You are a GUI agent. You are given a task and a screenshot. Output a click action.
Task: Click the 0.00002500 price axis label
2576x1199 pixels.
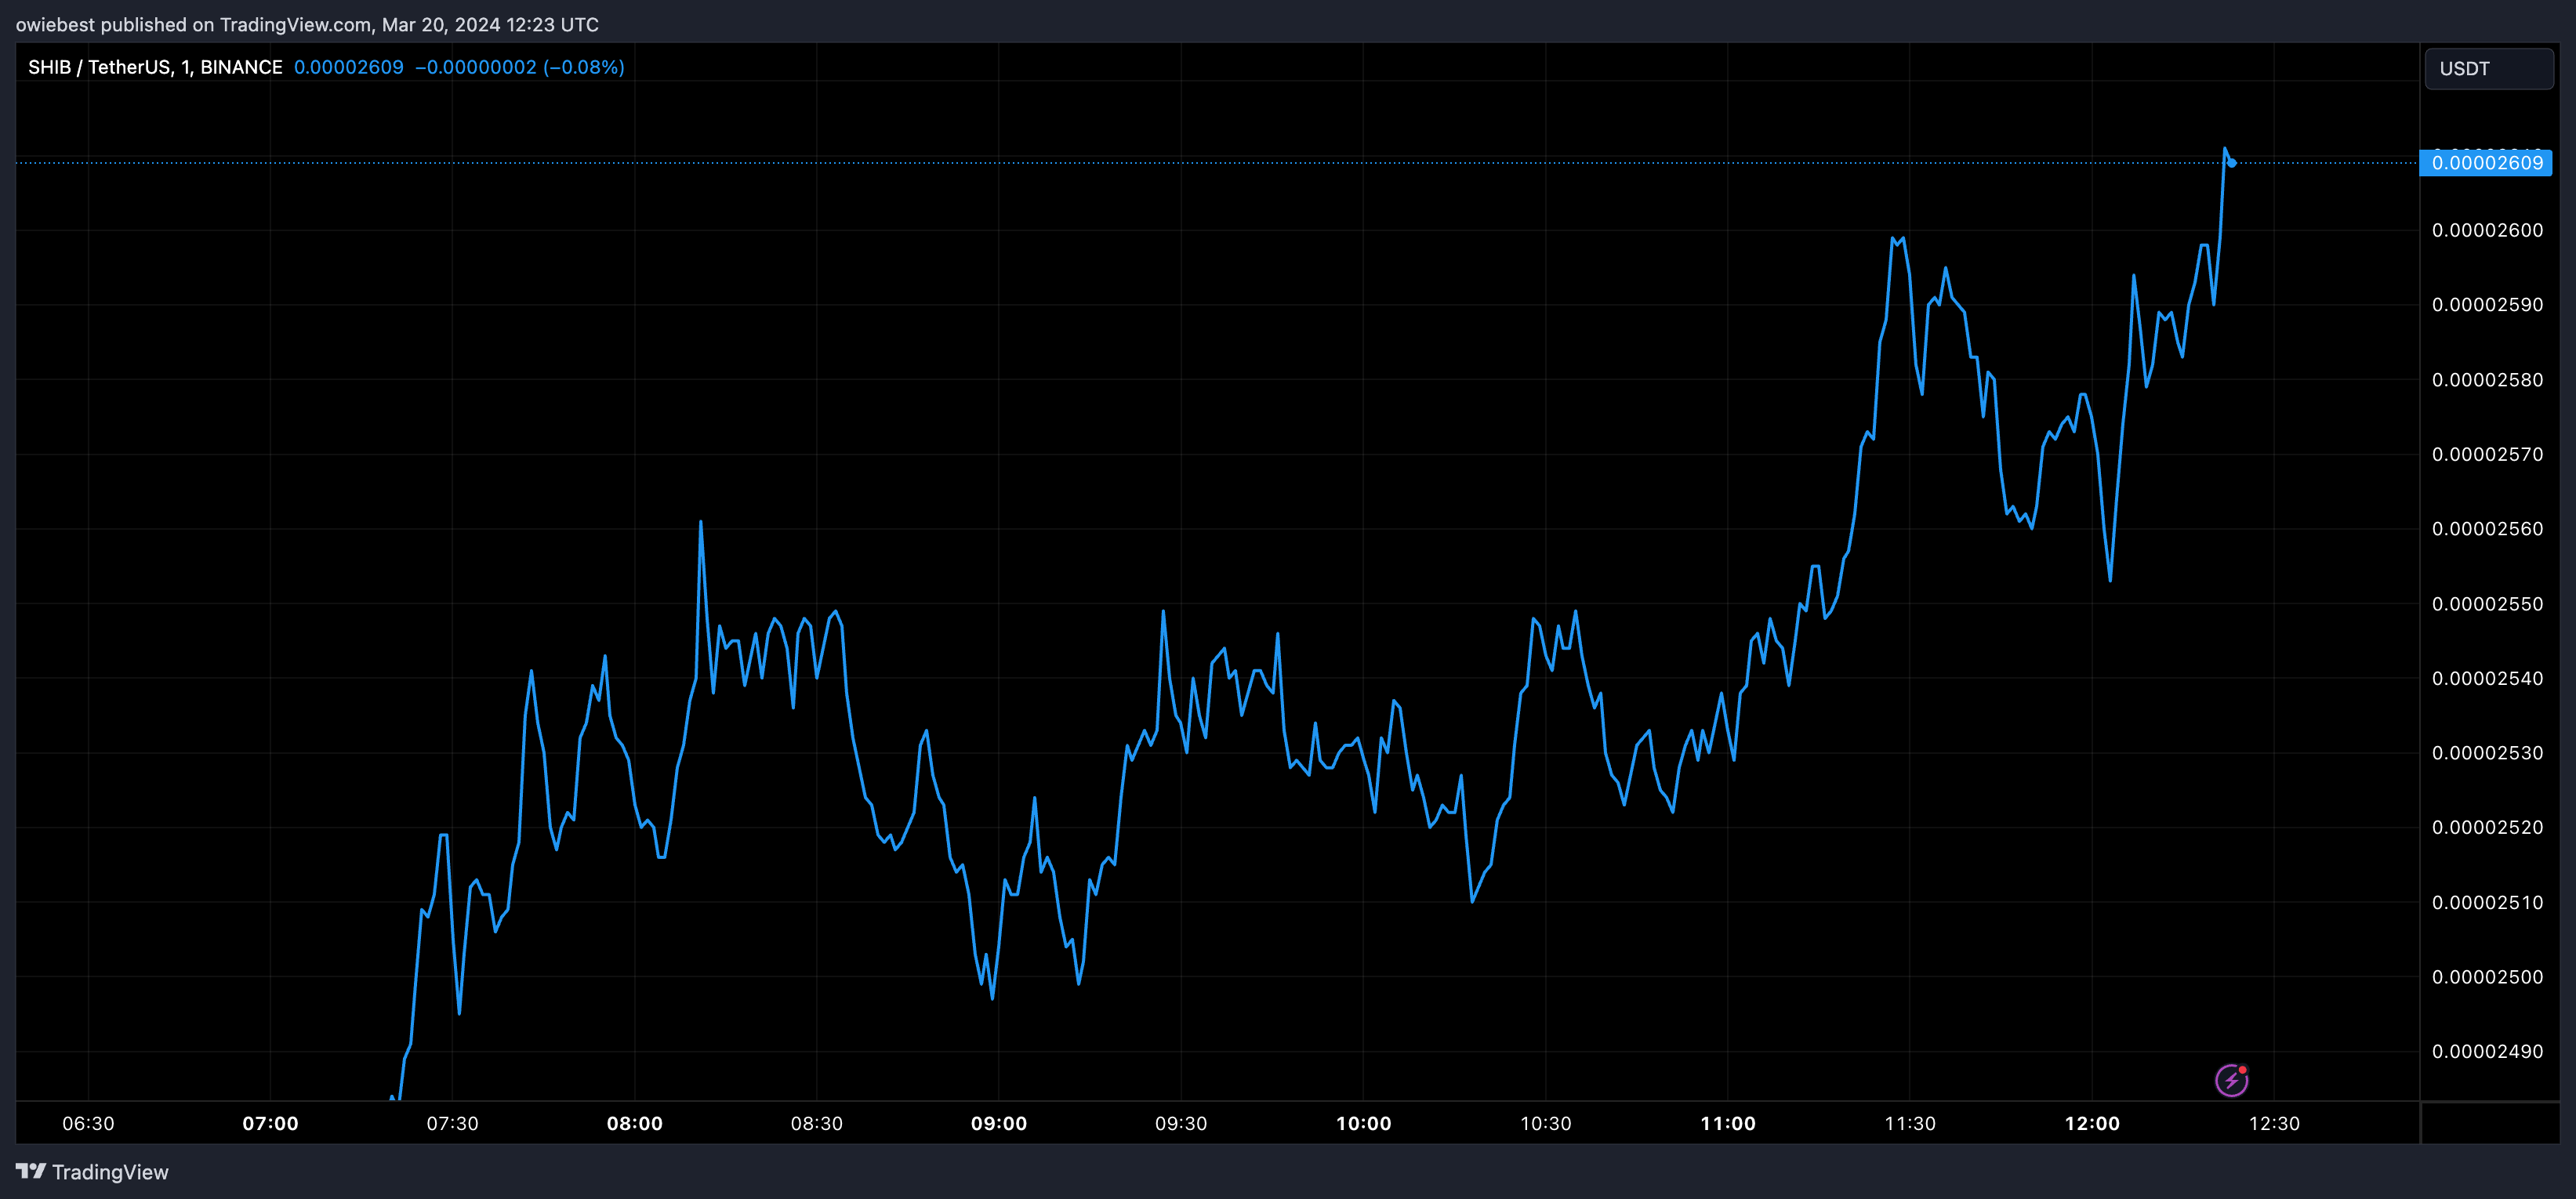pyautogui.click(x=2487, y=977)
